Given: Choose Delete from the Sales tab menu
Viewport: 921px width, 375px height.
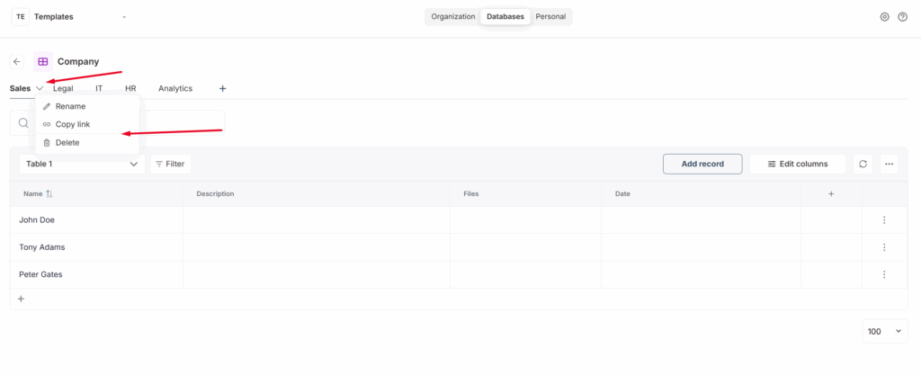Looking at the screenshot, I should click(67, 143).
